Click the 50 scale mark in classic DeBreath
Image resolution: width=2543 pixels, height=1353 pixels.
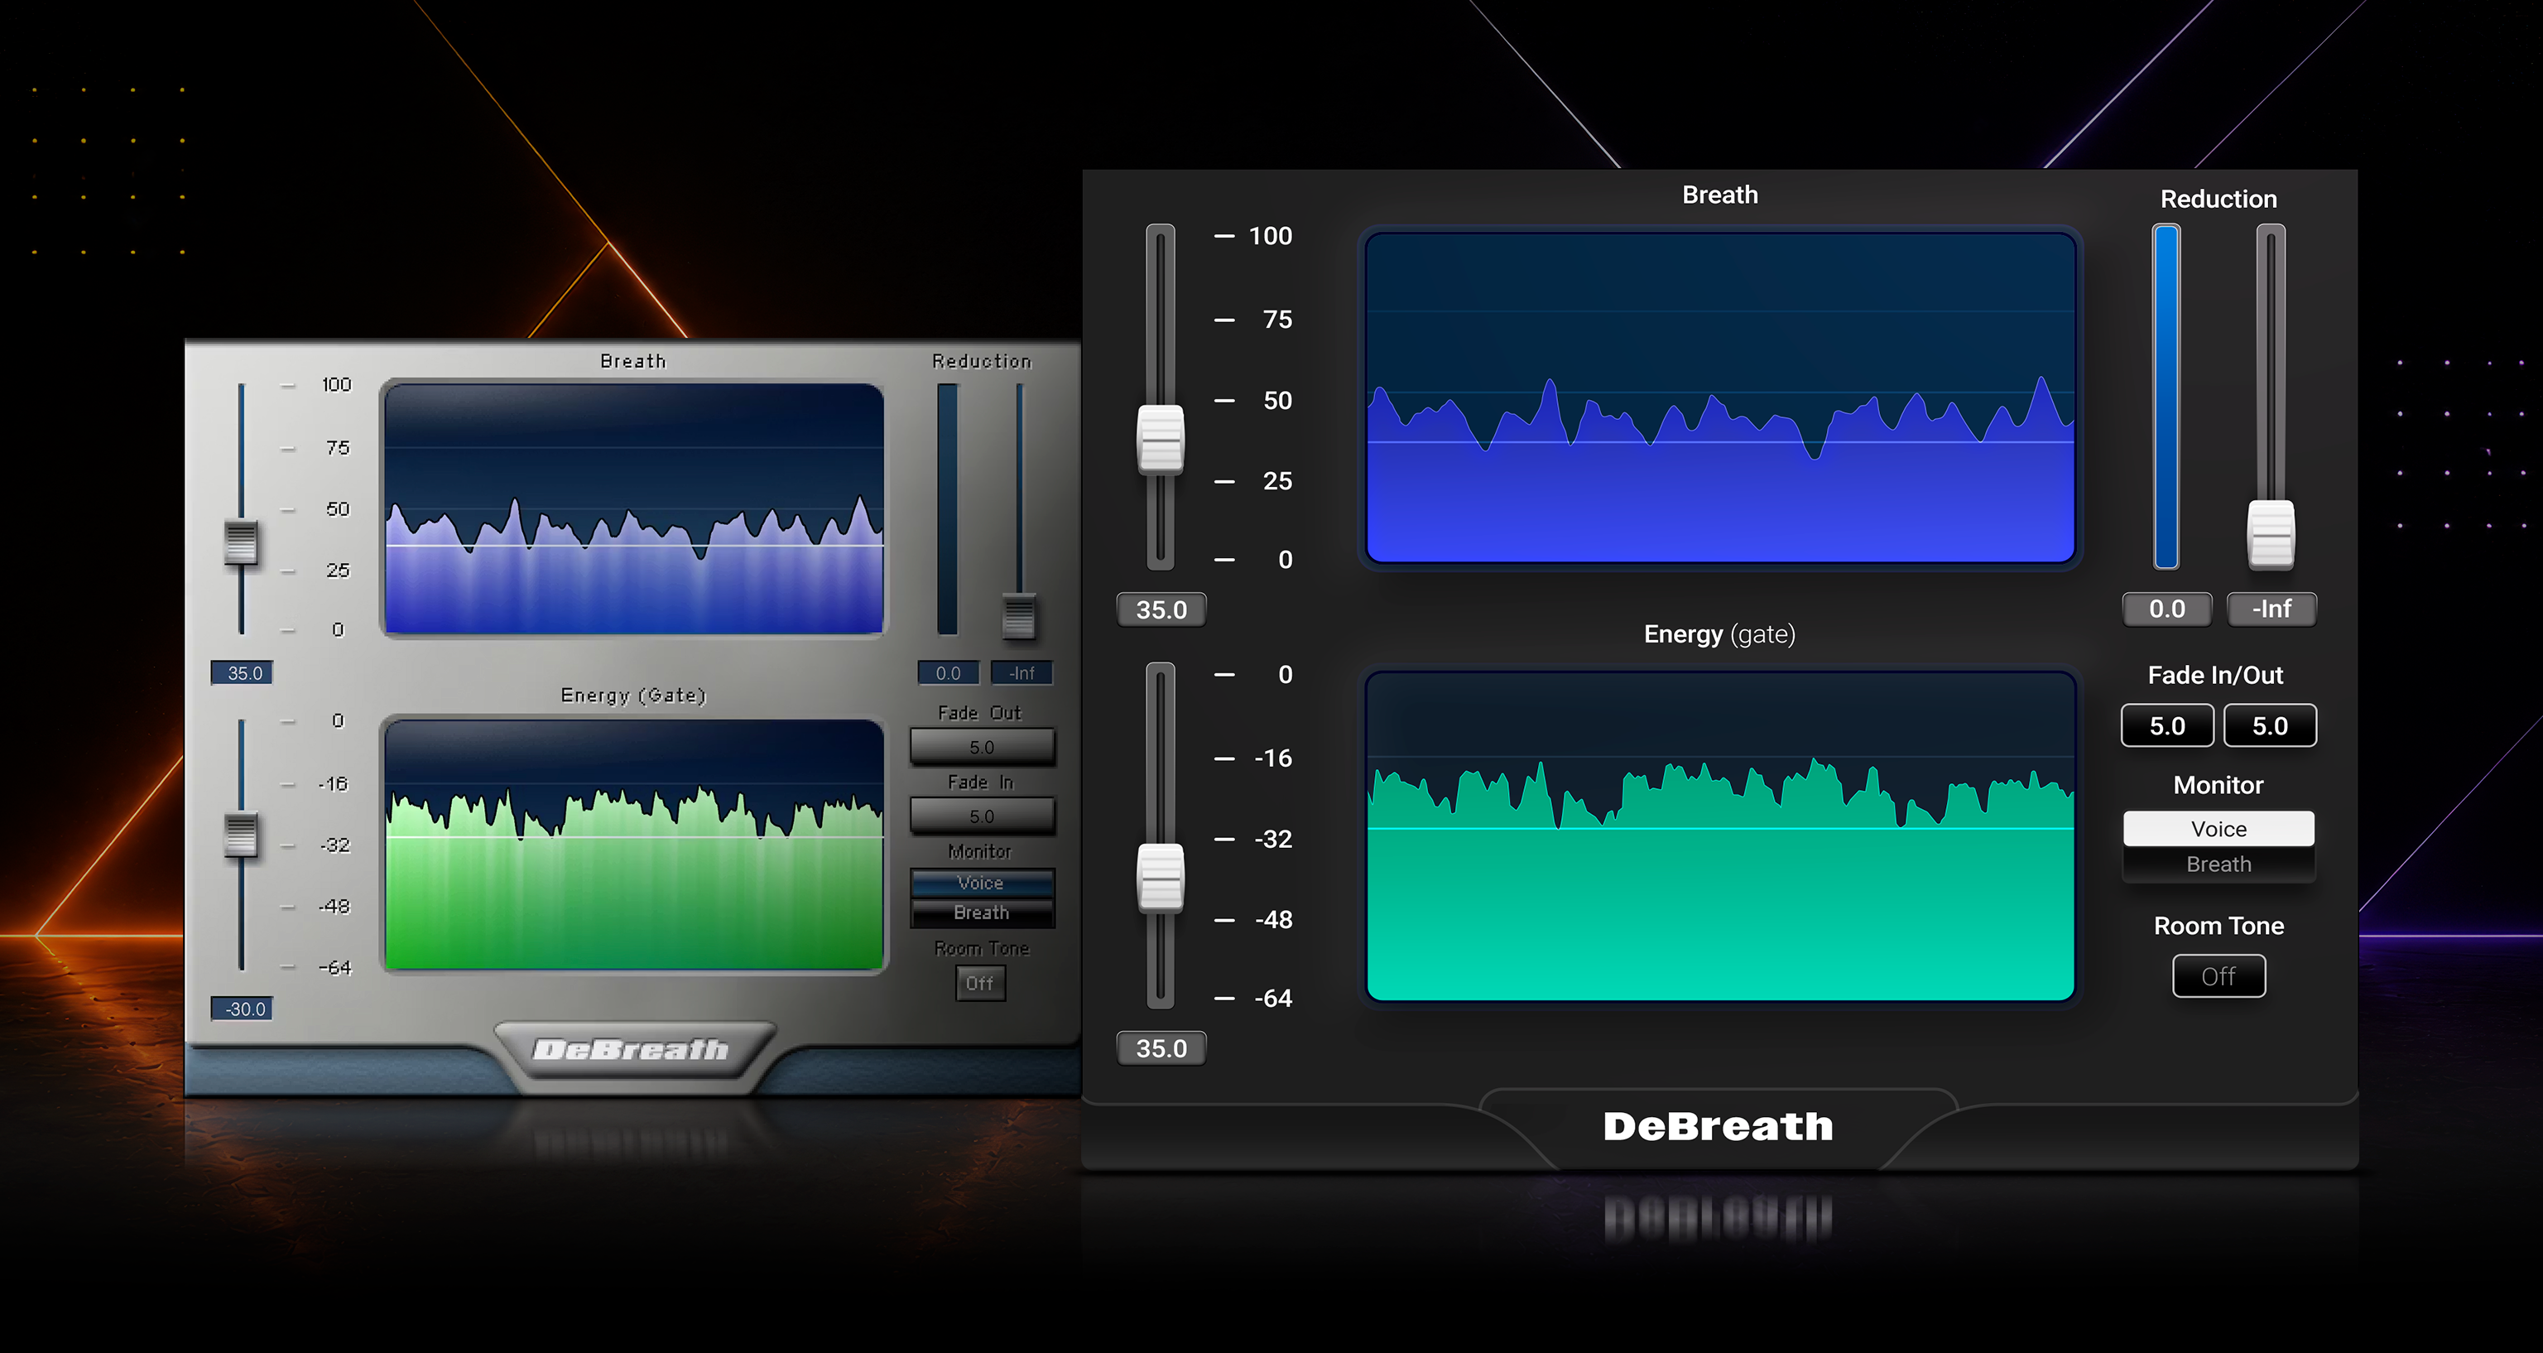click(338, 508)
